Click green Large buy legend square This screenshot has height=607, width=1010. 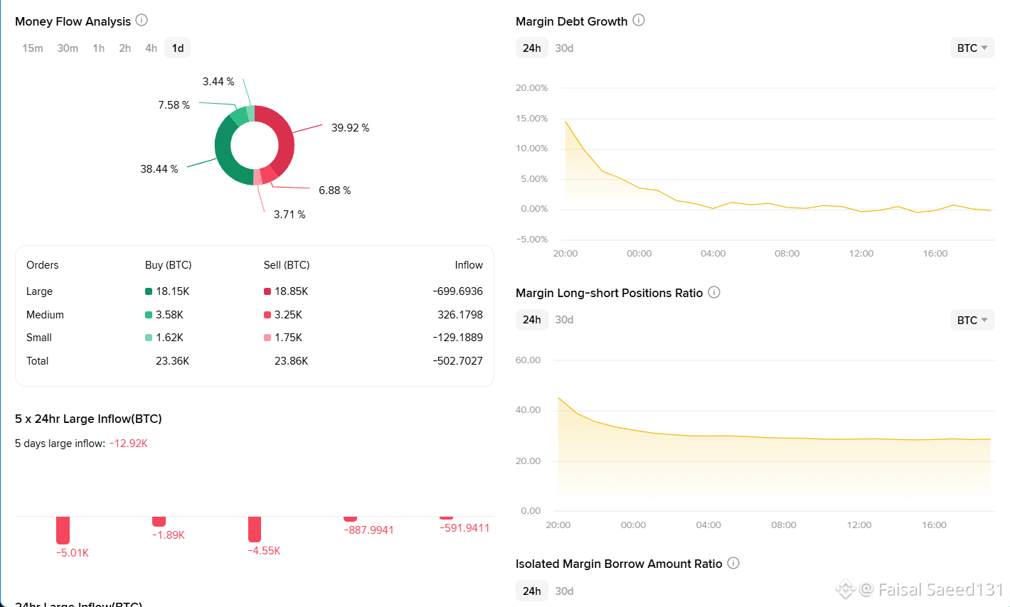coord(149,291)
